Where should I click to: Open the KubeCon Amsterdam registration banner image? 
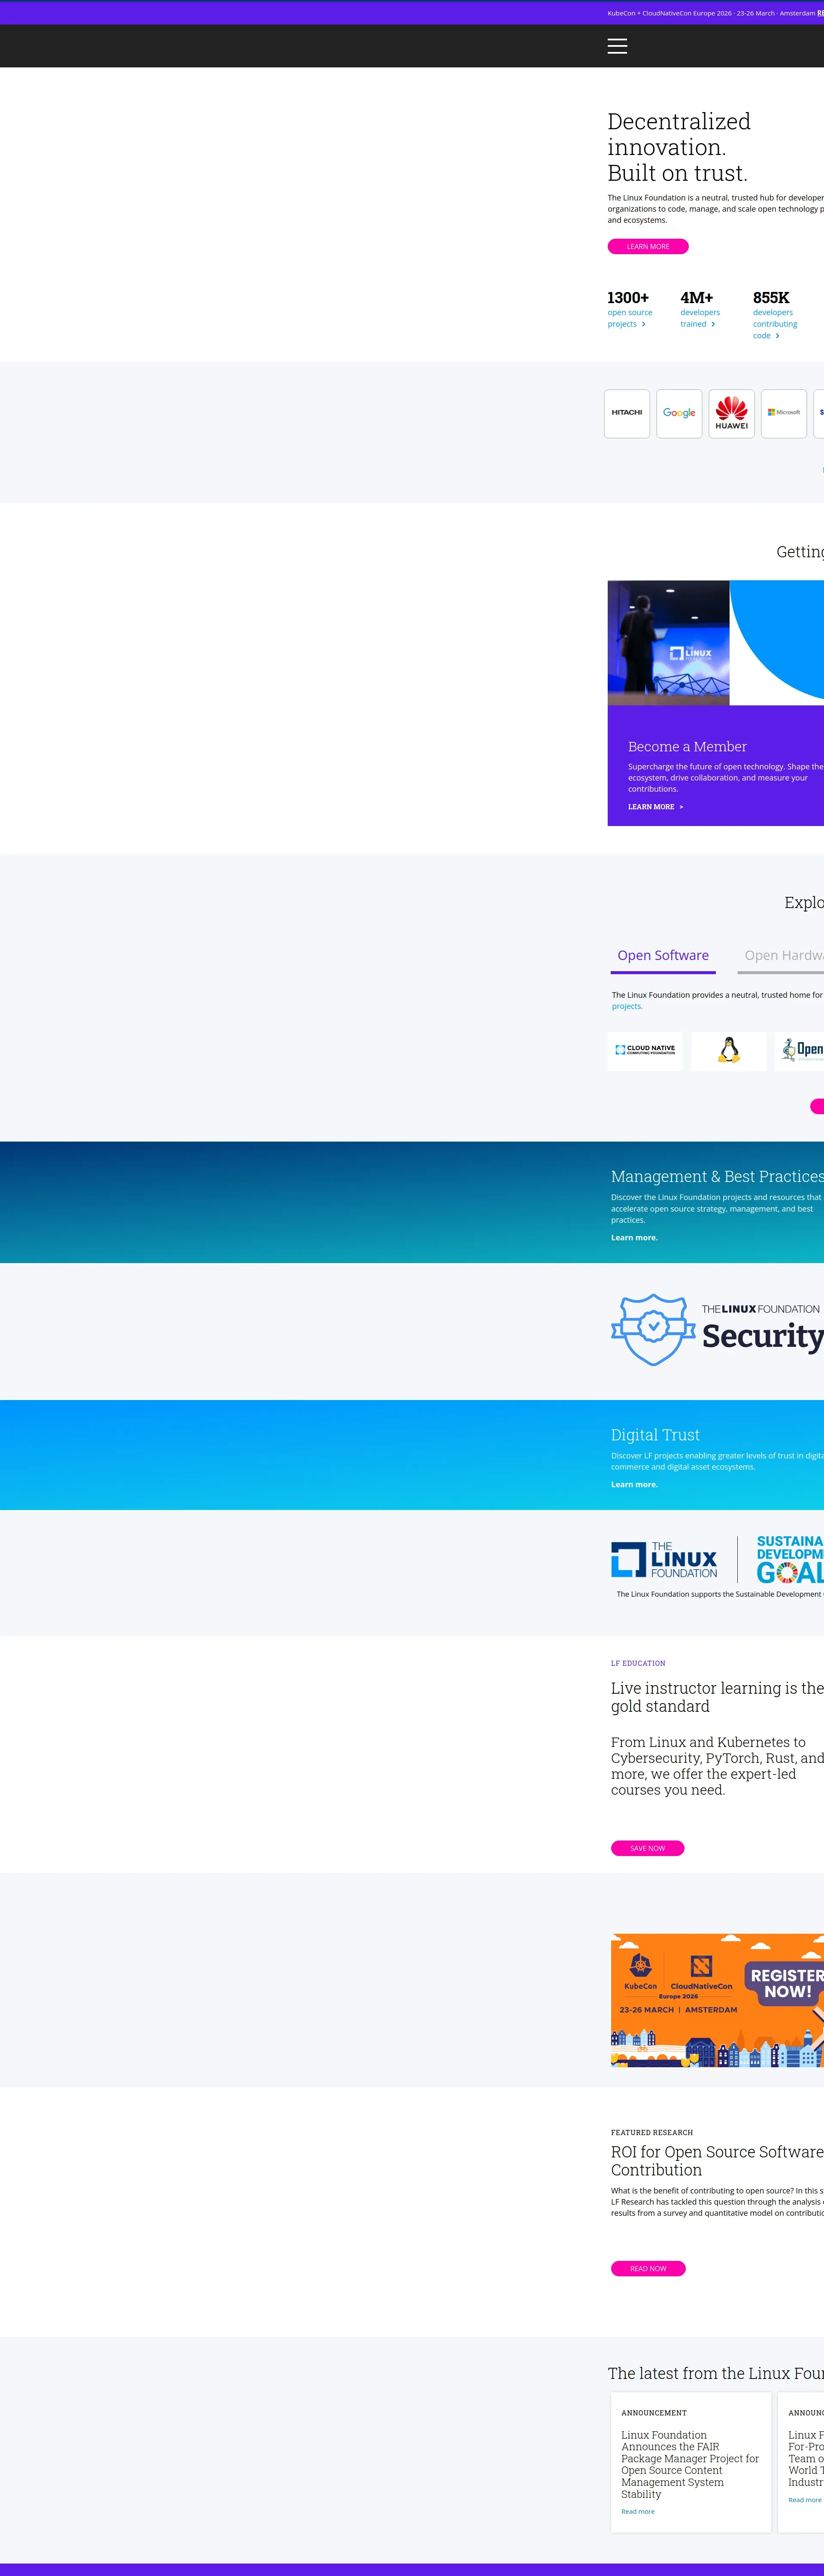(716, 2000)
